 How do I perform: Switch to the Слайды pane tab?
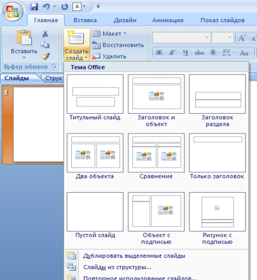tap(17, 78)
